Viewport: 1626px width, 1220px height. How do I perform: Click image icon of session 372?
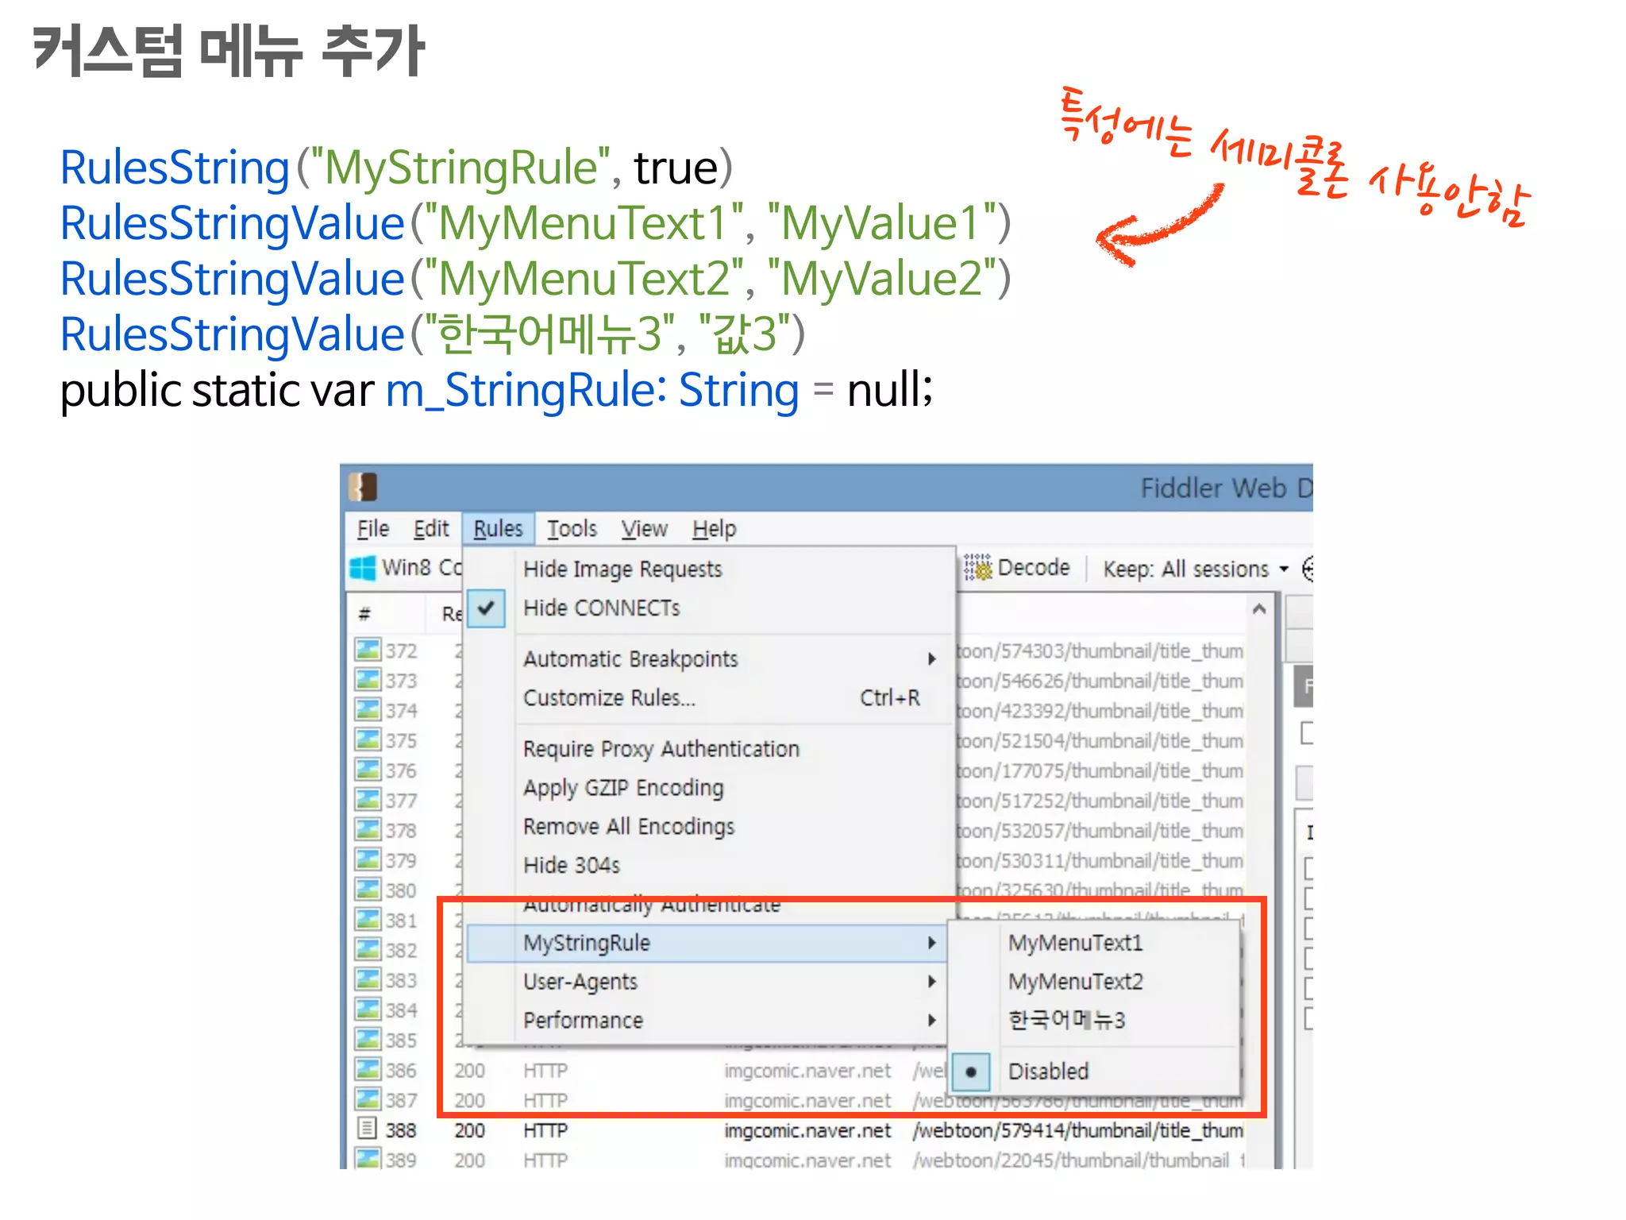tap(367, 650)
